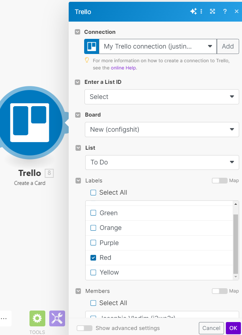Open help via the question mark icon
Viewport: 242px width, 335px height.
(225, 11)
